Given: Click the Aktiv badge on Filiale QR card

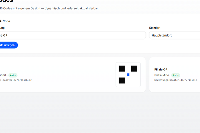Looking at the screenshot, I should 176,75.
